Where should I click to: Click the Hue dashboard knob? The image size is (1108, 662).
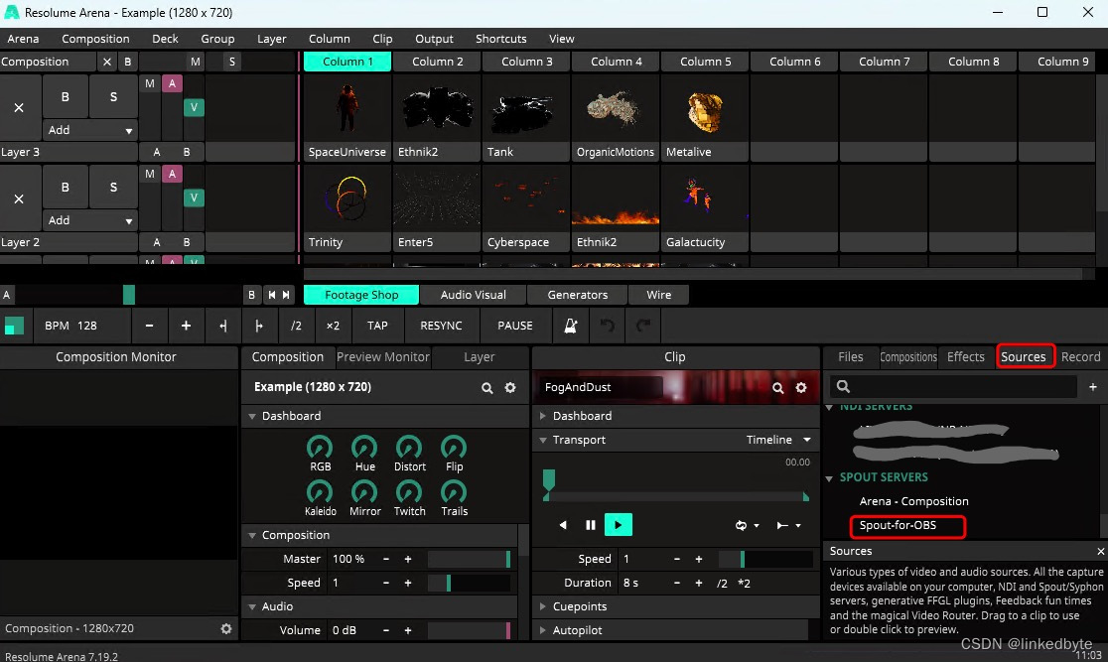(x=364, y=448)
